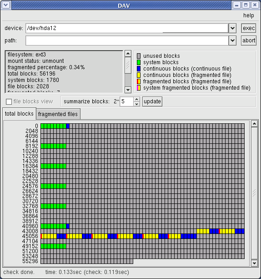
Task: Select the total blocks tab
Action: [19, 113]
